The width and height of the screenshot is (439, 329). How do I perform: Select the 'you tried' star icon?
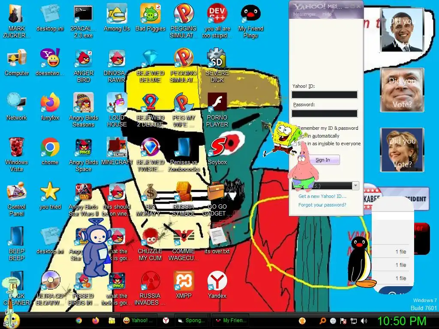coord(50,195)
